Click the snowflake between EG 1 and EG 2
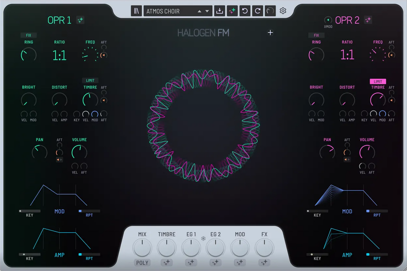The width and height of the screenshot is (407, 271). (203, 238)
